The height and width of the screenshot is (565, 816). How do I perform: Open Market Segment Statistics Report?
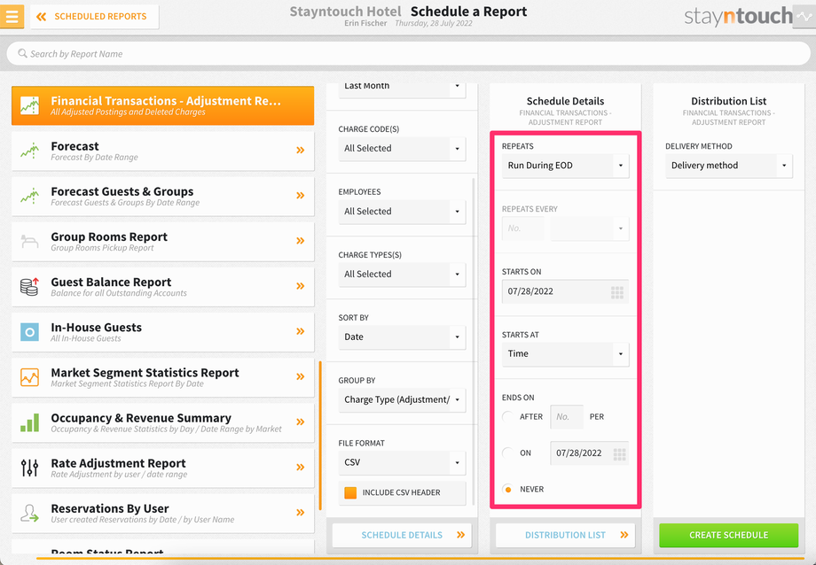tap(163, 377)
